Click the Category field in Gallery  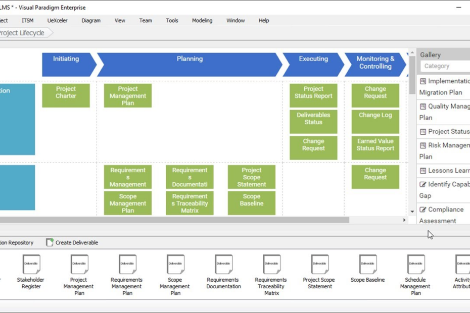pyautogui.click(x=445, y=66)
